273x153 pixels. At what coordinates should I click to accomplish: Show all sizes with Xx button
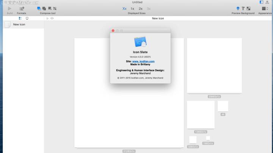click(x=124, y=8)
